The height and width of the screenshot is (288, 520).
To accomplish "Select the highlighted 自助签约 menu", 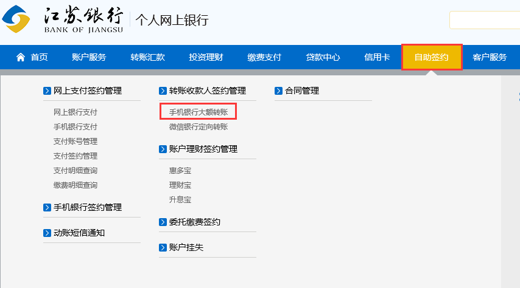I will [432, 57].
